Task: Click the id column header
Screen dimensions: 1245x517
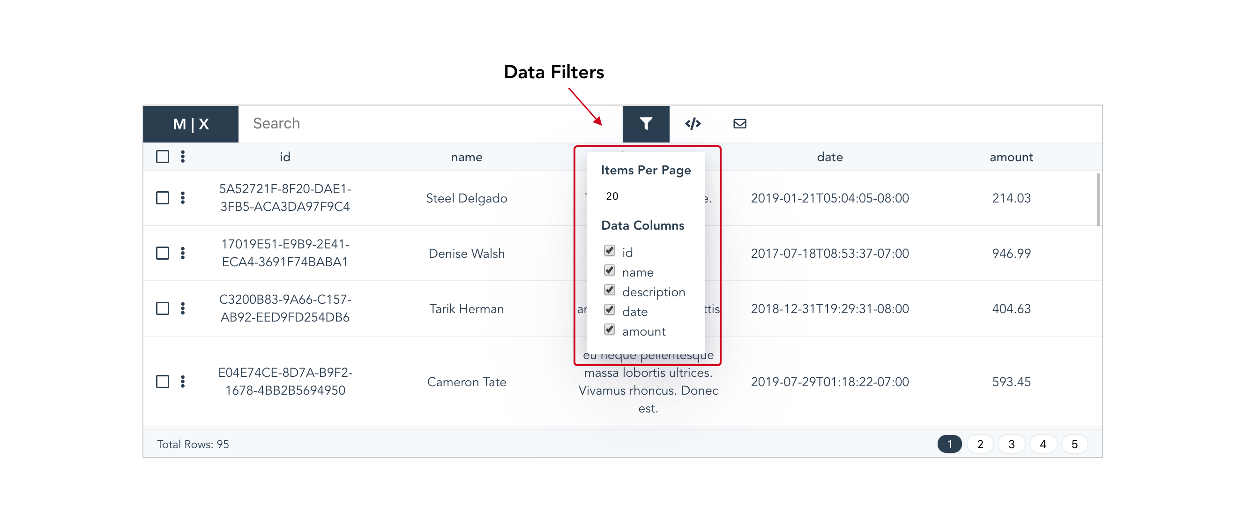Action: click(x=285, y=157)
